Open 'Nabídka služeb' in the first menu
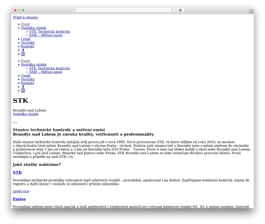Viewport: 265px width, 224px height. [x=34, y=28]
